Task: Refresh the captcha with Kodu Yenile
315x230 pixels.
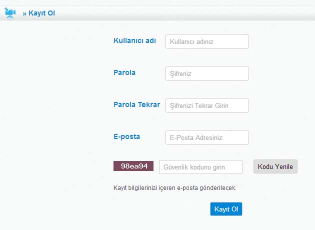Action: (275, 166)
